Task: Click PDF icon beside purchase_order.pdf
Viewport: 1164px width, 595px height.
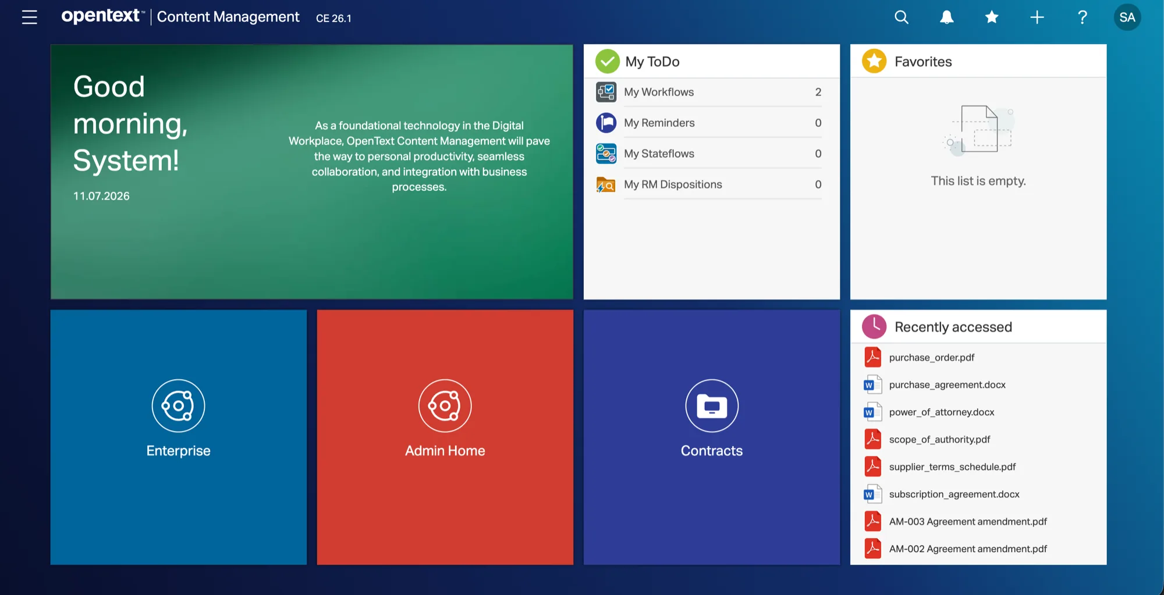Action: [873, 357]
